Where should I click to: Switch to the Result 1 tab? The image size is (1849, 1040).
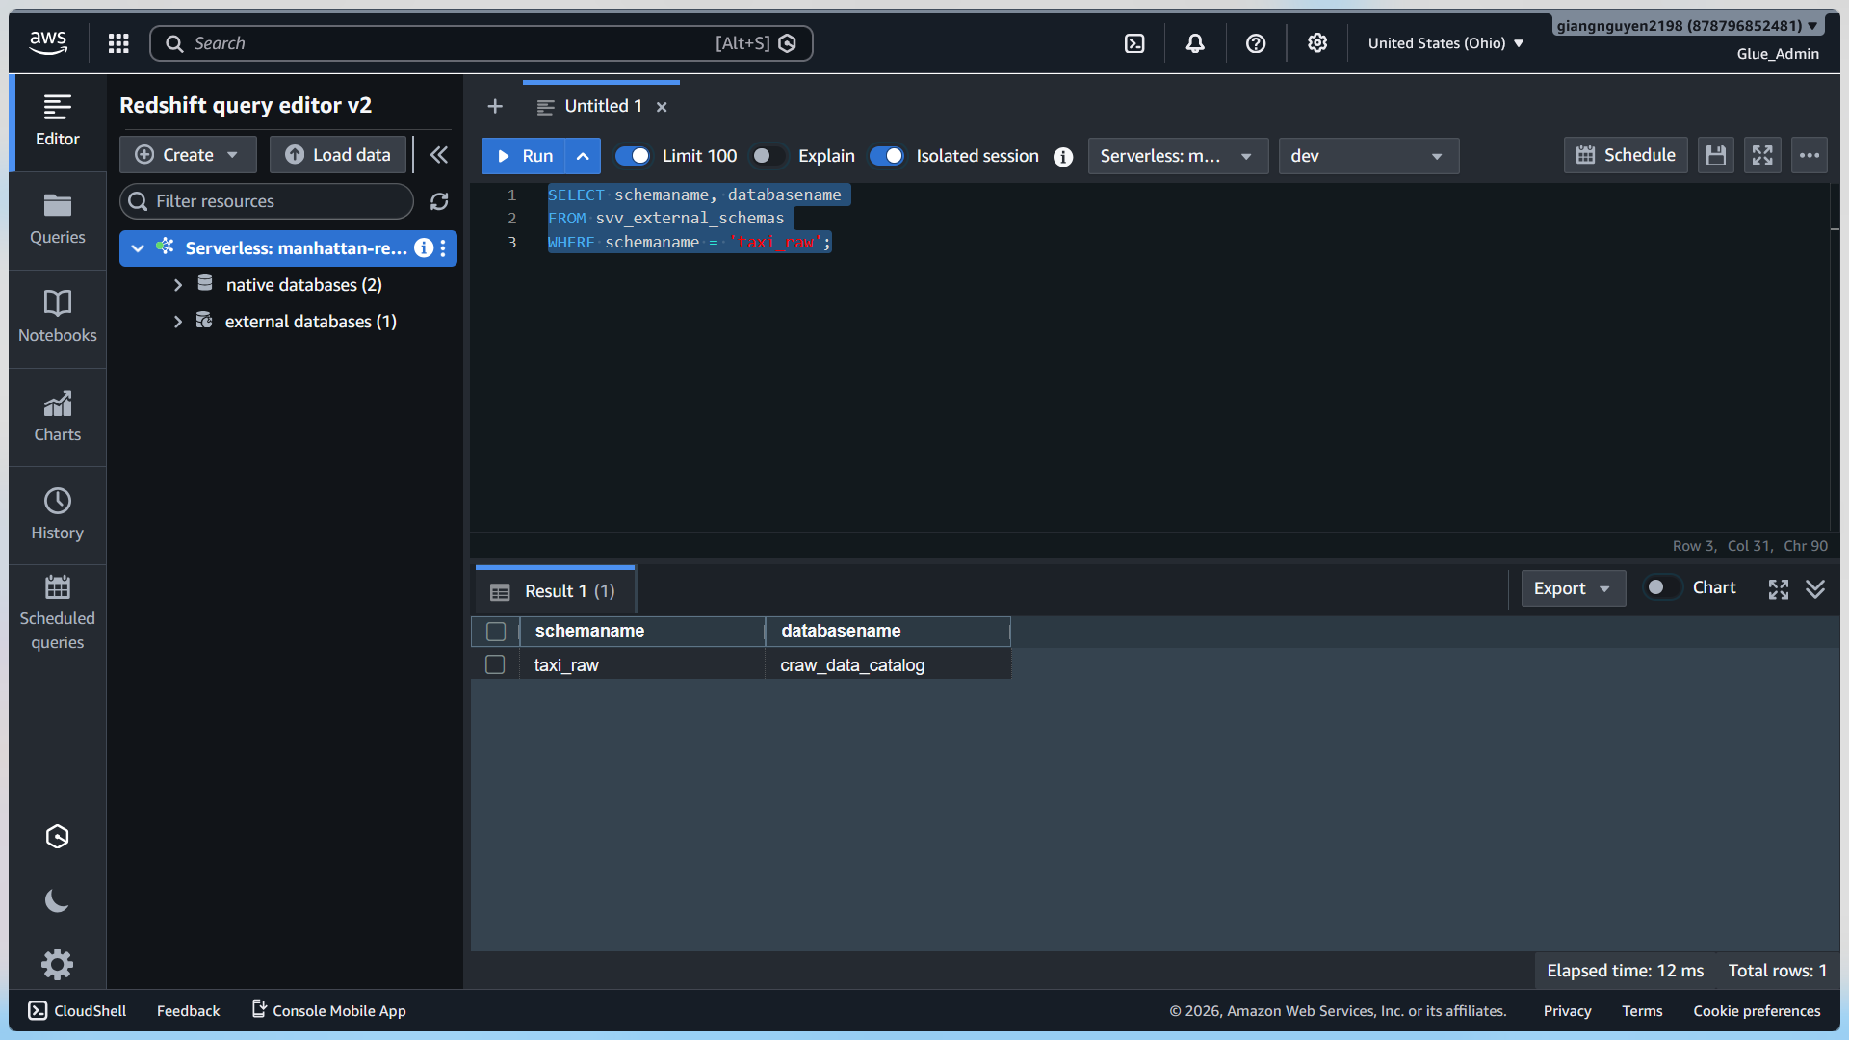click(555, 591)
